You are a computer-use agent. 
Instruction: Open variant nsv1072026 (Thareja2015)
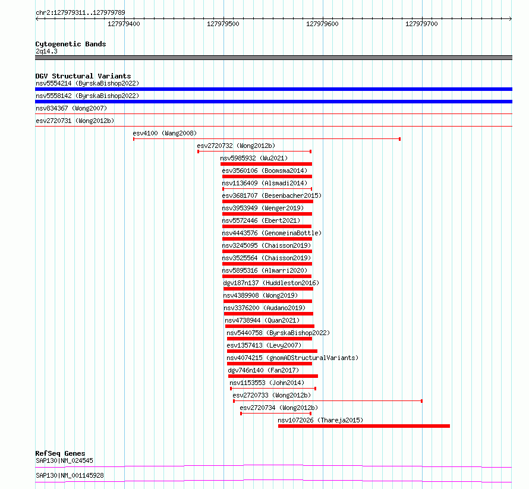point(320,420)
